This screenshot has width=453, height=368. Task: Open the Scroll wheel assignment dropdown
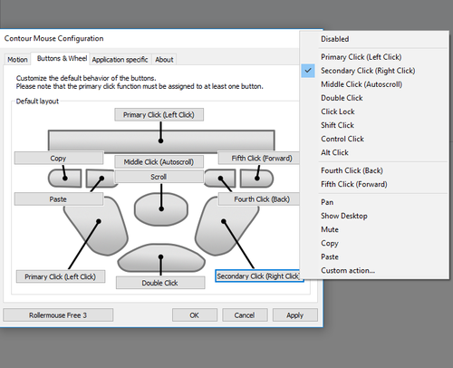tap(159, 177)
